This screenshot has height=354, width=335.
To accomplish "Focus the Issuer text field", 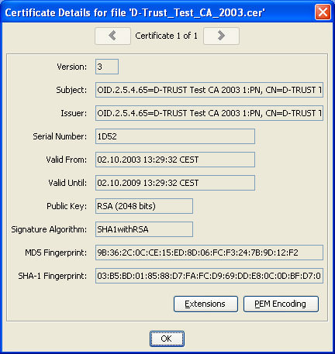I will tap(209, 113).
